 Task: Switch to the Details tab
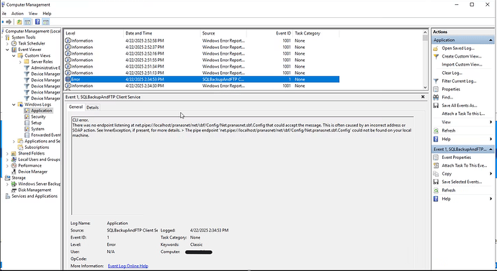92,108
